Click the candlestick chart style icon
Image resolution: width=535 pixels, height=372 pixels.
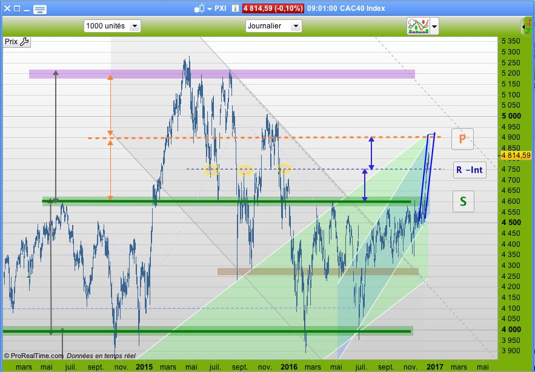199,8
